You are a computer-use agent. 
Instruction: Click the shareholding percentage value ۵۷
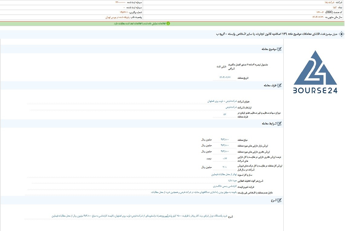225,114
